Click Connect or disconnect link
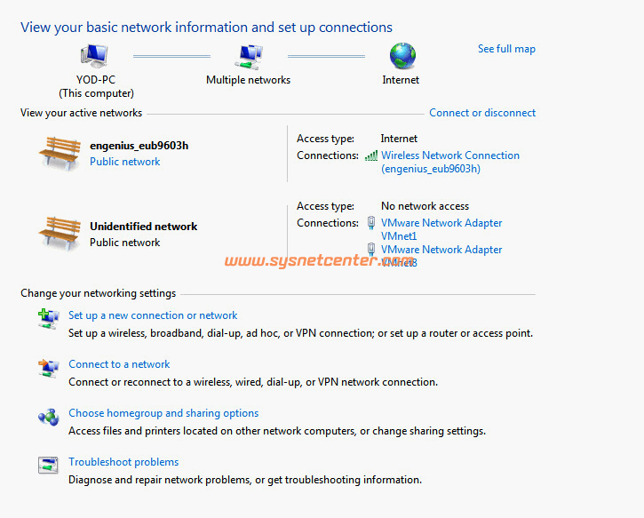The height and width of the screenshot is (518, 644). pyautogui.click(x=482, y=113)
